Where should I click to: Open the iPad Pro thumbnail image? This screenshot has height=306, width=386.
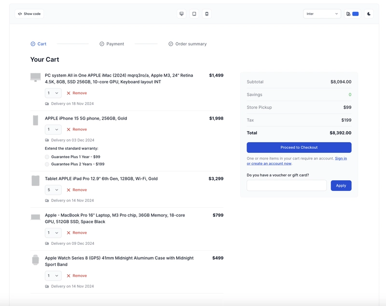click(x=35, y=181)
